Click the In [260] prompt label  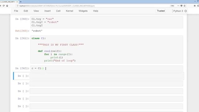point(22,19)
